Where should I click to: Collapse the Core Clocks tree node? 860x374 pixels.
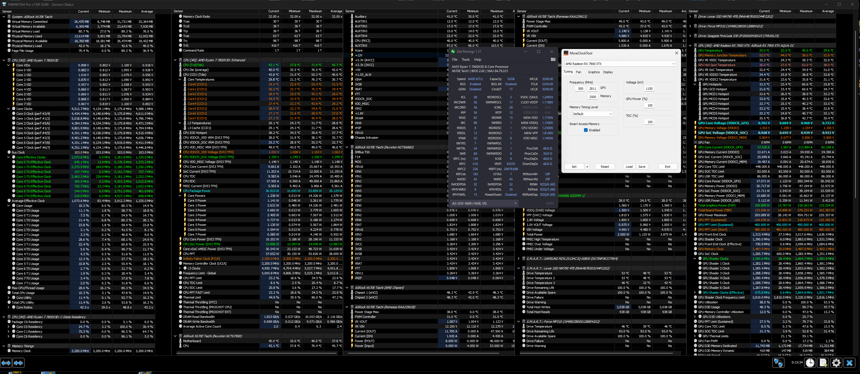click(x=8, y=109)
